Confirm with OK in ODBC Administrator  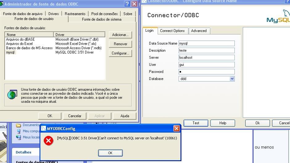(50, 116)
